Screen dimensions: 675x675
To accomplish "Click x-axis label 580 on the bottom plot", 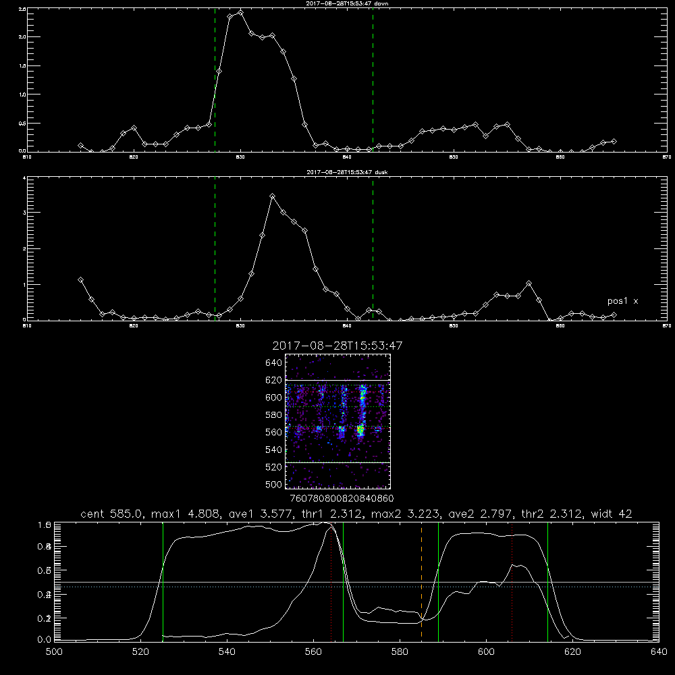I will (x=400, y=652).
